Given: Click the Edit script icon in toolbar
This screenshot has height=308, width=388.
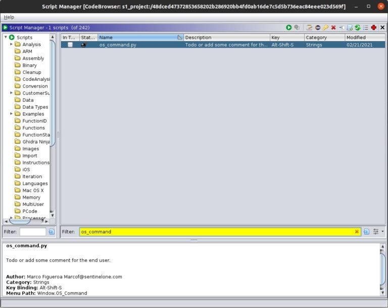Looking at the screenshot, I should click(309, 27).
